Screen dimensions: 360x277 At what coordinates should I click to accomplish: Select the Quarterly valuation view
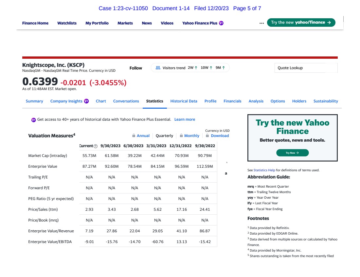point(164,136)
